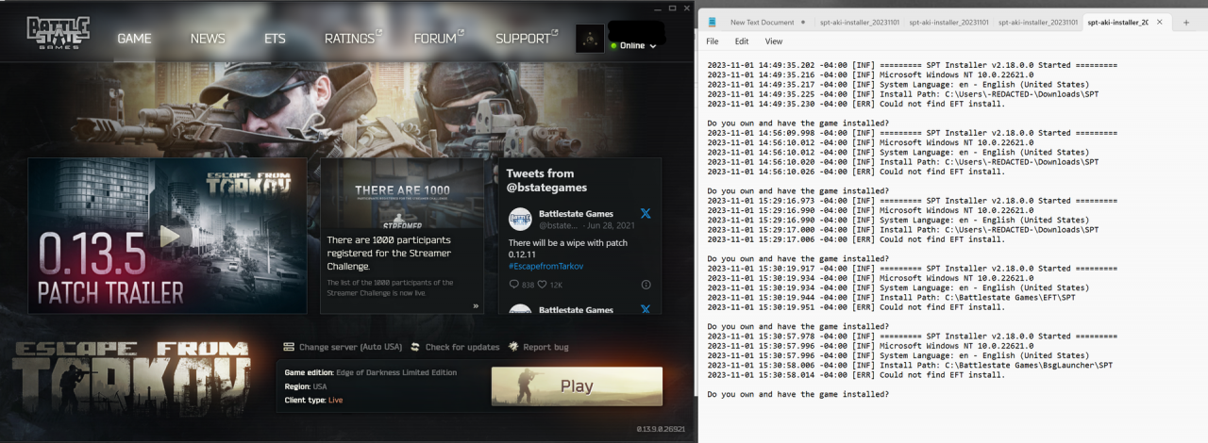Open Notepad Edit menu
1208x443 pixels.
tap(742, 41)
